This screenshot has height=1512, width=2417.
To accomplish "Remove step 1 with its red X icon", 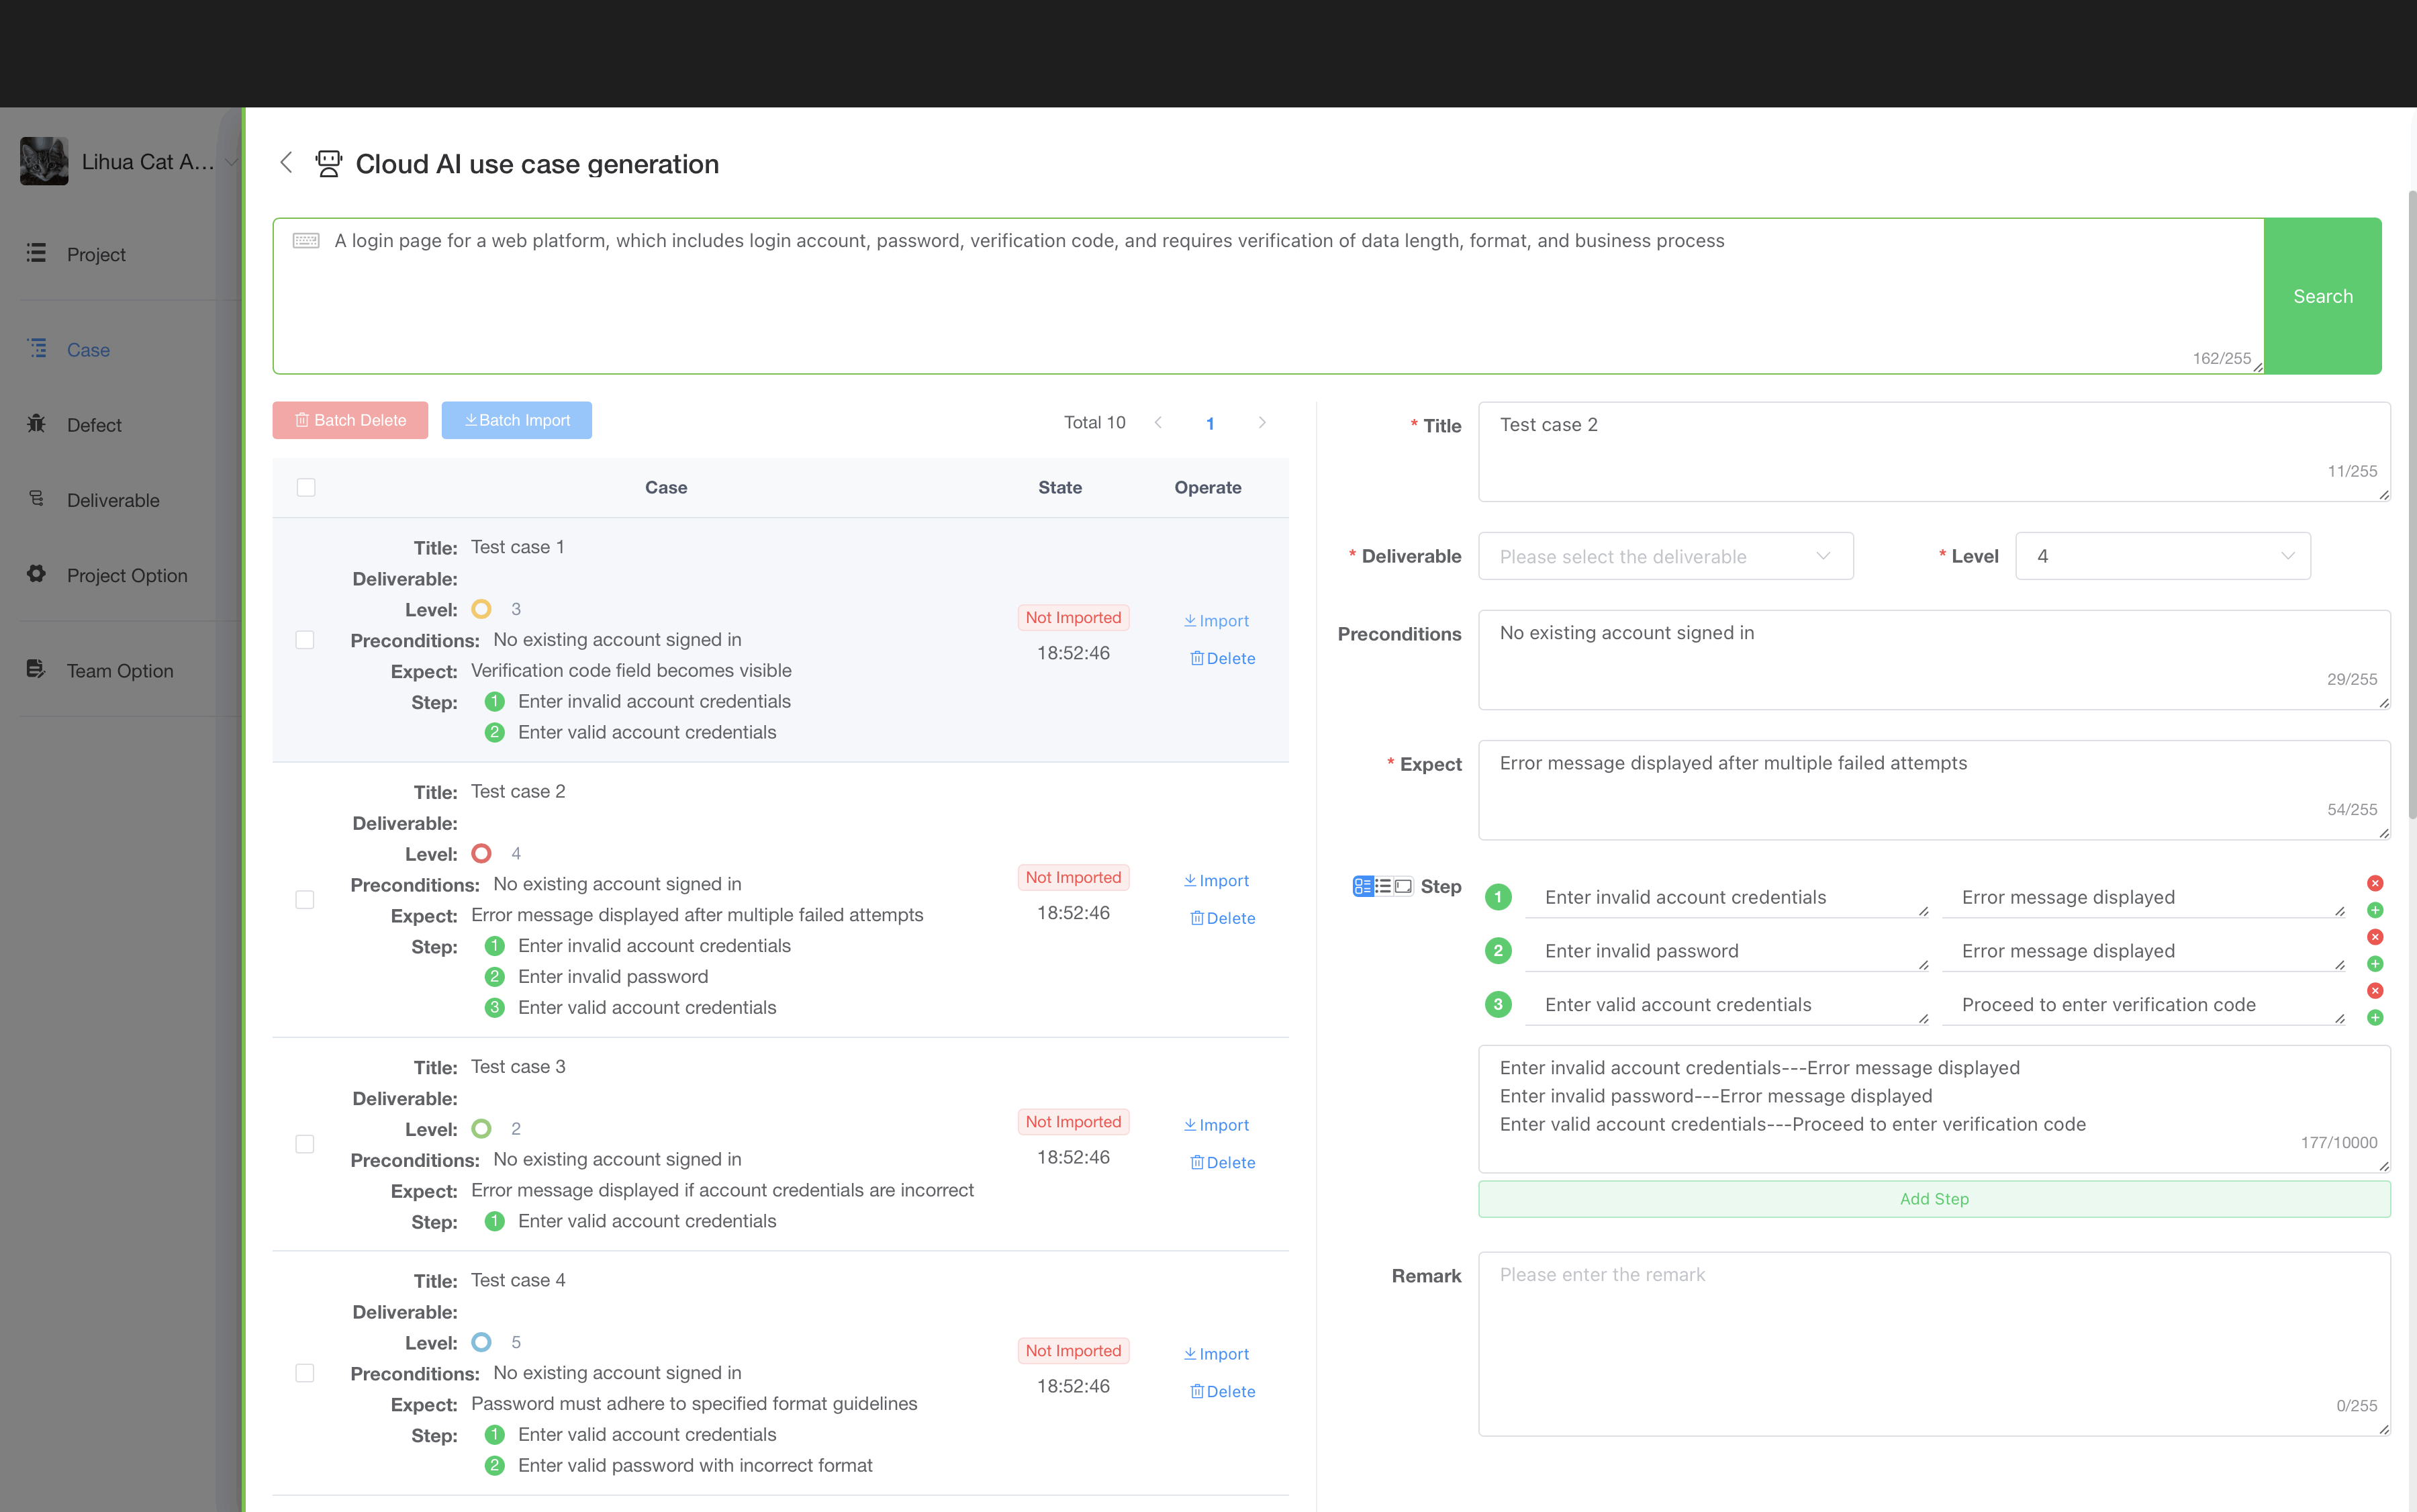I will tap(2375, 883).
